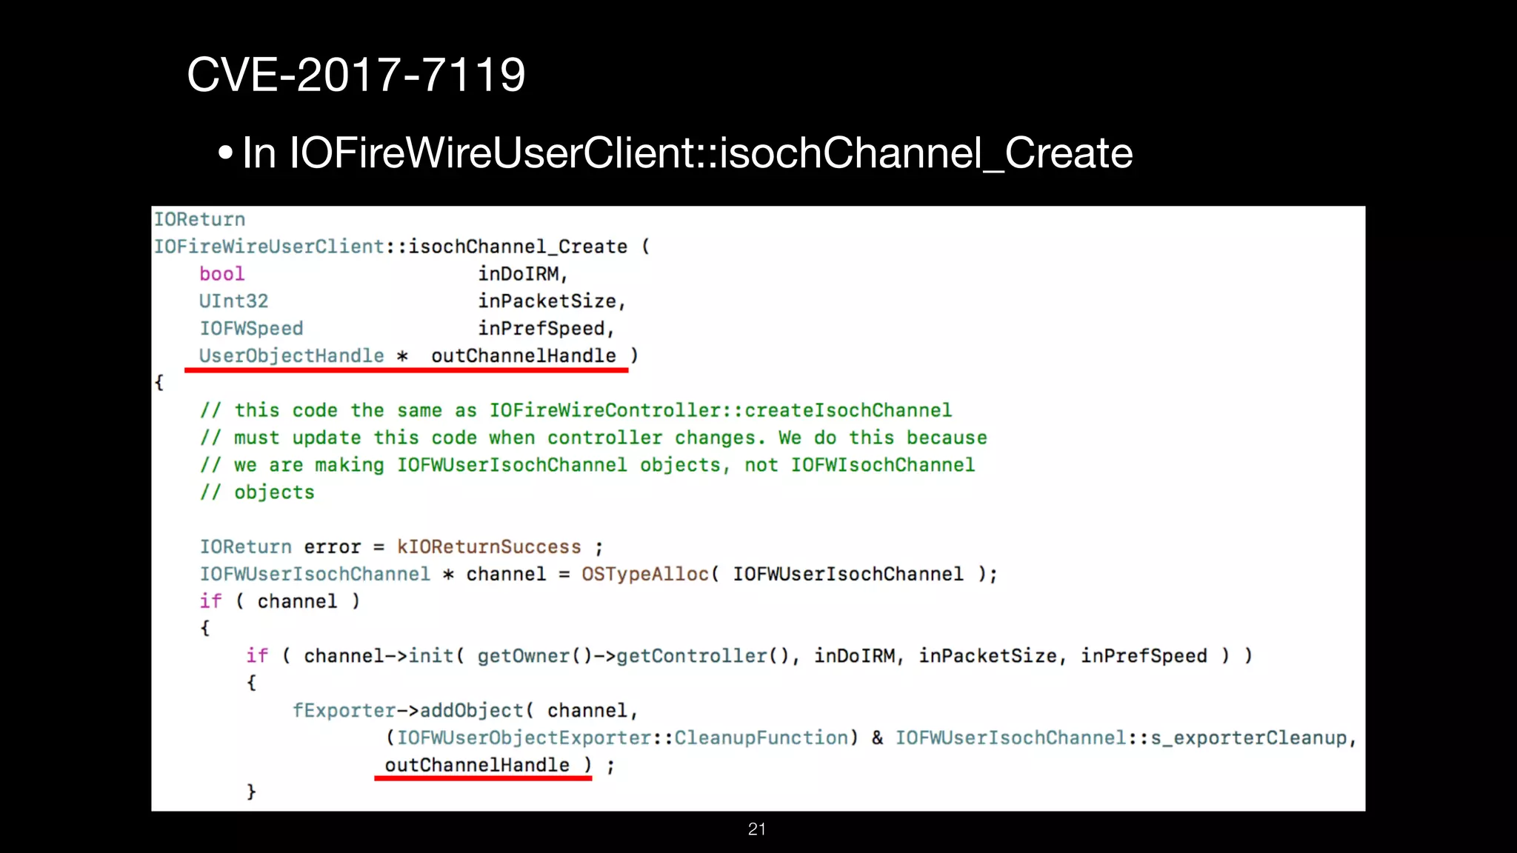Select 'inPrefSpeed,' in the parameter list
Image resolution: width=1517 pixels, height=853 pixels.
click(x=546, y=329)
